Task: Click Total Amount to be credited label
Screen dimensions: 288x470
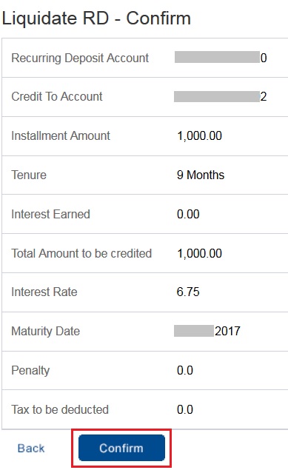Action: coord(81,253)
